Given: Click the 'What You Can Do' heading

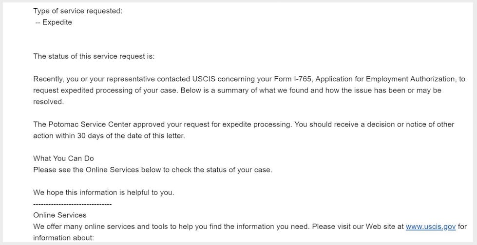Looking at the screenshot, I should click(63, 158).
